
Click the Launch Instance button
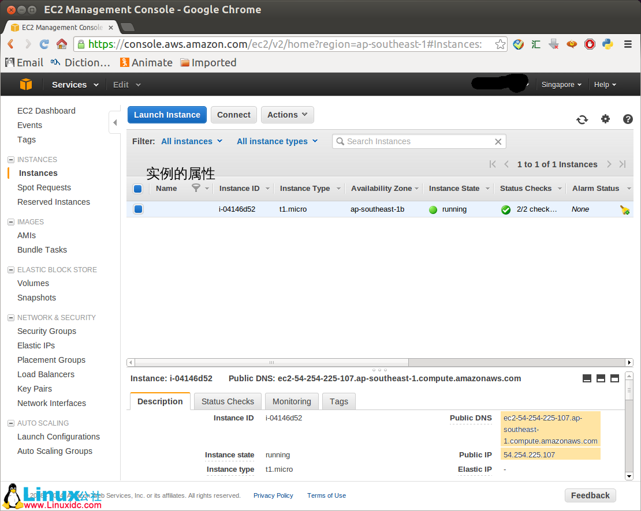coord(167,115)
